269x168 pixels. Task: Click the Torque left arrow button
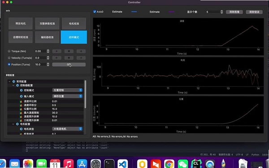[x=57, y=51]
